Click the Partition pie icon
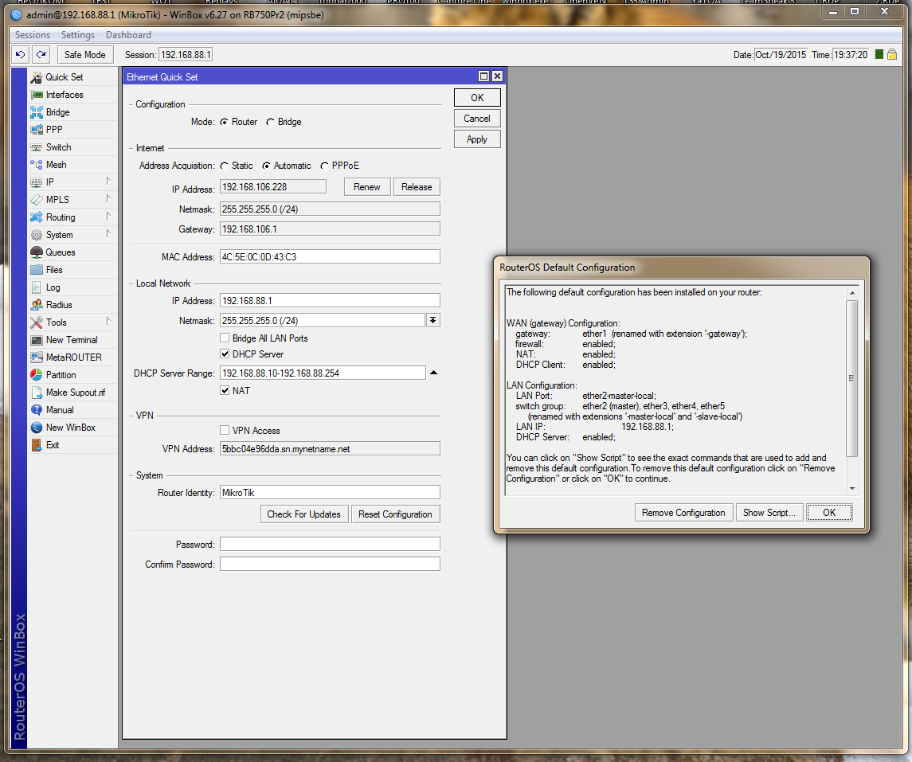912x762 pixels. tap(37, 375)
